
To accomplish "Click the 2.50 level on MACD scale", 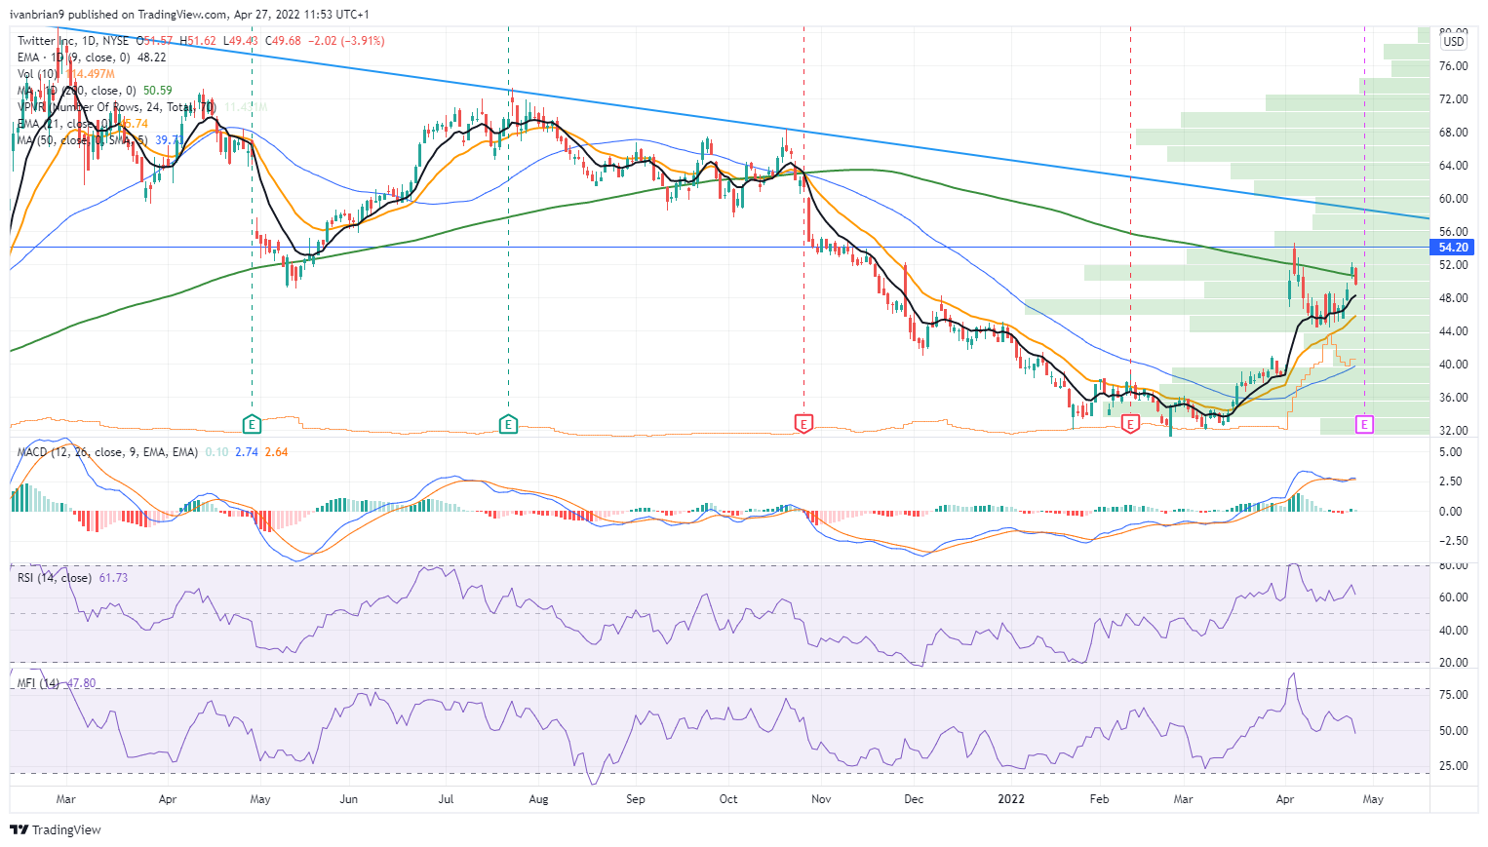I will pyautogui.click(x=1450, y=481).
